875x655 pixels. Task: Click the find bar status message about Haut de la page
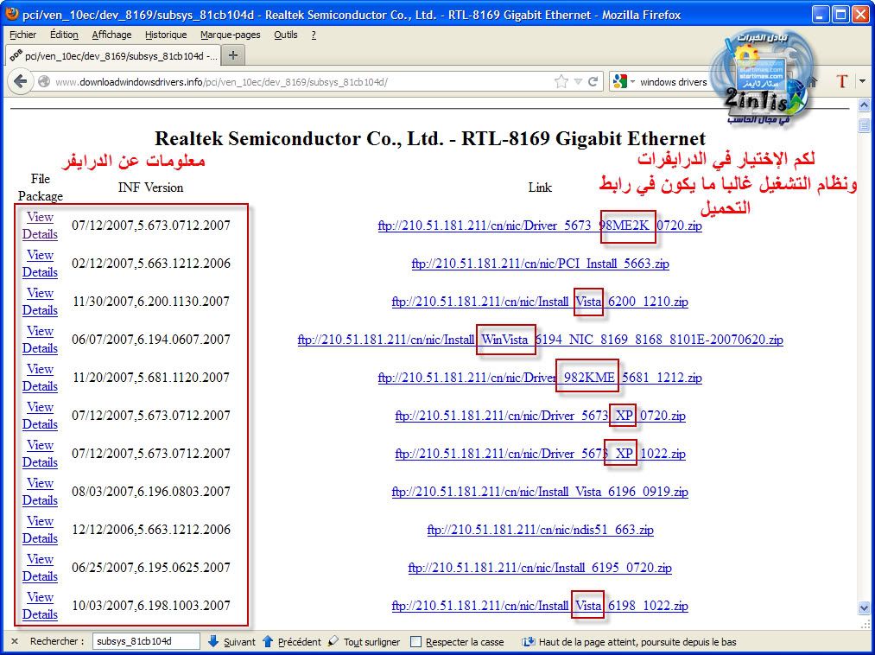pos(637,642)
